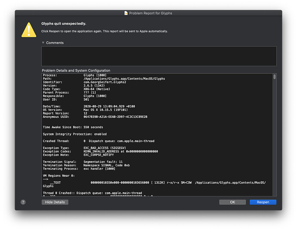Viewport: 297px width, 230px height.
Task: Click the Date/Time value '2020-08-29 13:09:04.929 +0100'
Action: coord(109,106)
